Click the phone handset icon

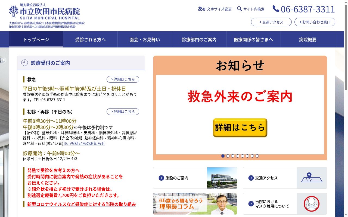[x=276, y=9]
